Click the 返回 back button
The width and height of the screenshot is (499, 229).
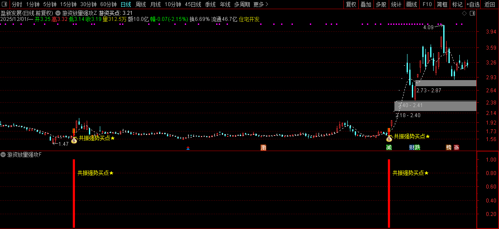pyautogui.click(x=490, y=4)
